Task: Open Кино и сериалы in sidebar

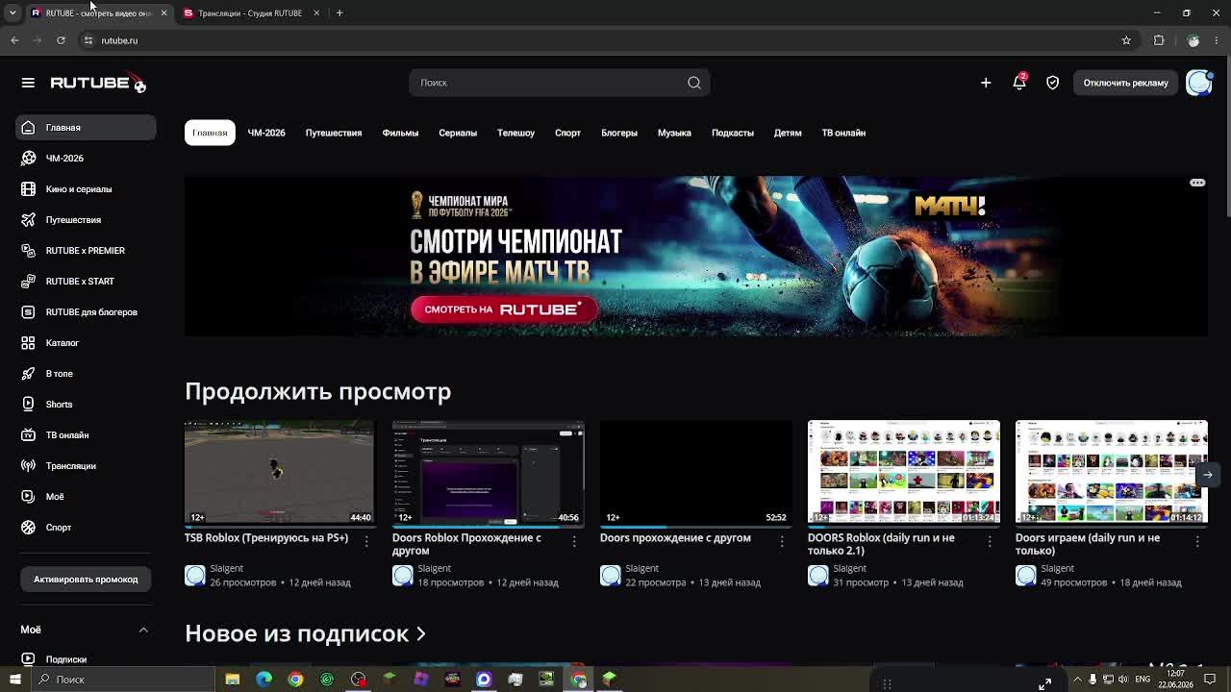Action: click(x=86, y=189)
